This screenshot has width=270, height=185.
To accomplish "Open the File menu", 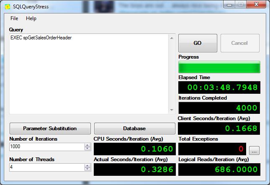I will (14, 18).
